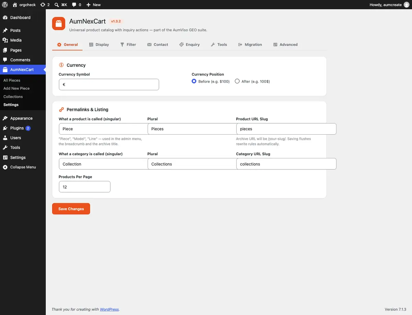Click the Posts pushpin icon
The width and height of the screenshot is (412, 315).
tap(5, 31)
